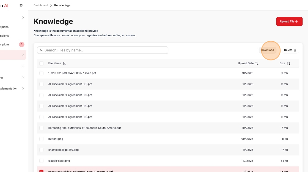Check the box for AI_Disclaimers_agreement (15).pdf
The height and width of the screenshot is (172, 308).
point(41,95)
